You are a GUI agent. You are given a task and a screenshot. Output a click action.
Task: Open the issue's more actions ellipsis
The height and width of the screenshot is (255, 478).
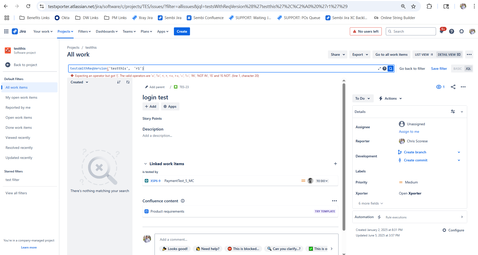pos(463,87)
